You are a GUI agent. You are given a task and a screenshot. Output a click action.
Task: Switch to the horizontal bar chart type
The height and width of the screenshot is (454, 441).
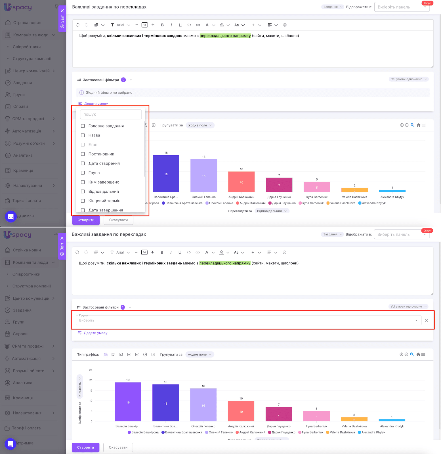(x=113, y=354)
